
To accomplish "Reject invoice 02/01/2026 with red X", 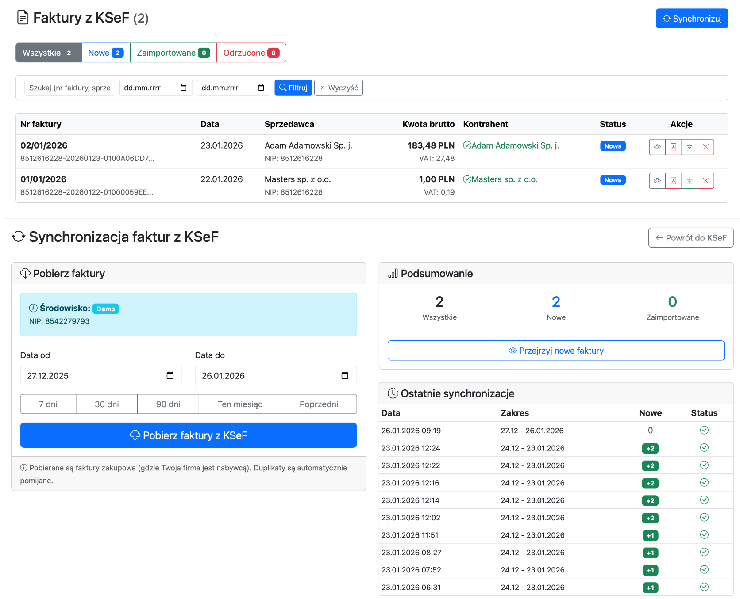I will [706, 147].
